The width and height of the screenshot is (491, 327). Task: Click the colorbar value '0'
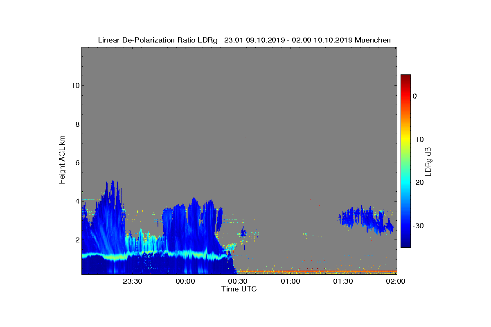click(415, 96)
